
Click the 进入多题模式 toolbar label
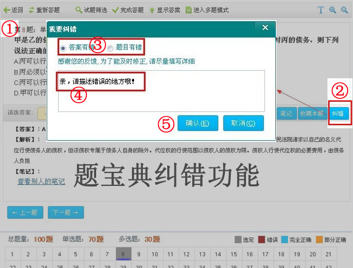[x=211, y=10]
